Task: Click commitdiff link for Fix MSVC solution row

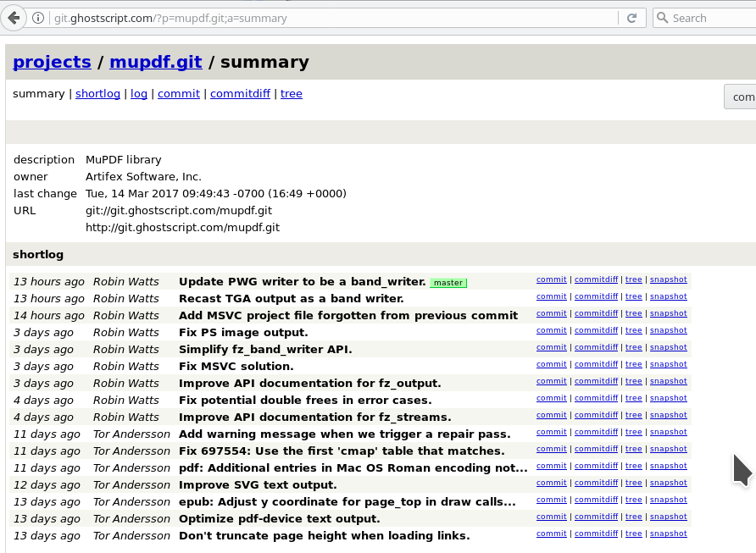Action: [596, 363]
